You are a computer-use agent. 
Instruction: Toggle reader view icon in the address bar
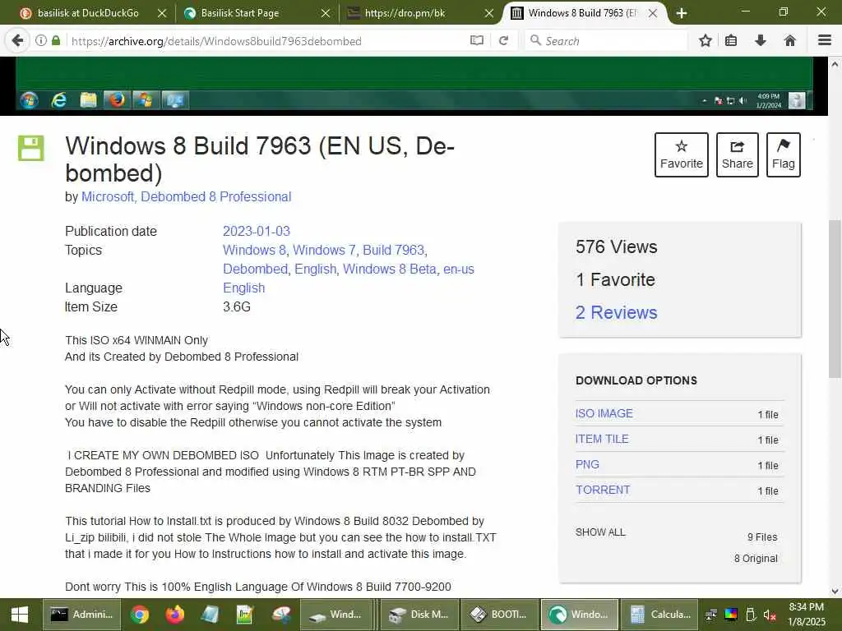click(476, 41)
